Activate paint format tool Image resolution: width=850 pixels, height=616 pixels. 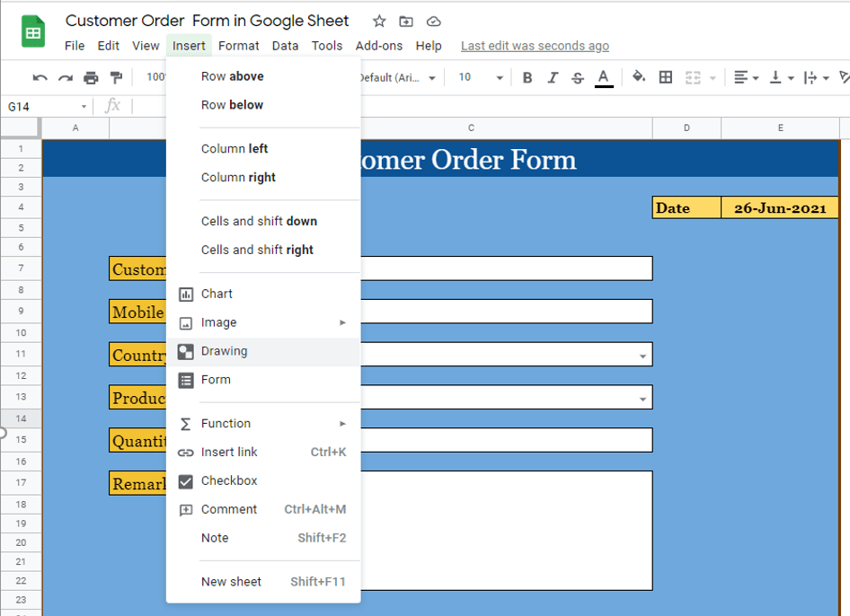[x=116, y=78]
